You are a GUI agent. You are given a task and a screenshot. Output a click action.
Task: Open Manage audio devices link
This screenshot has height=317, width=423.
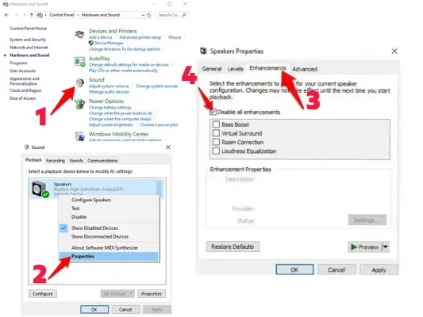(x=109, y=92)
